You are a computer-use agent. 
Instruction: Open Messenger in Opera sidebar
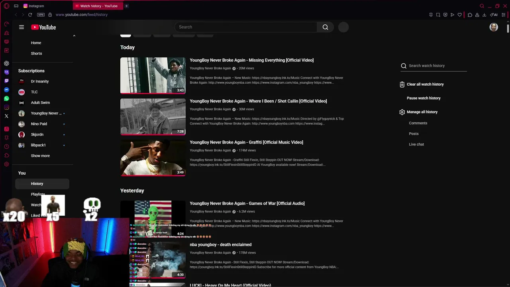tap(6, 90)
